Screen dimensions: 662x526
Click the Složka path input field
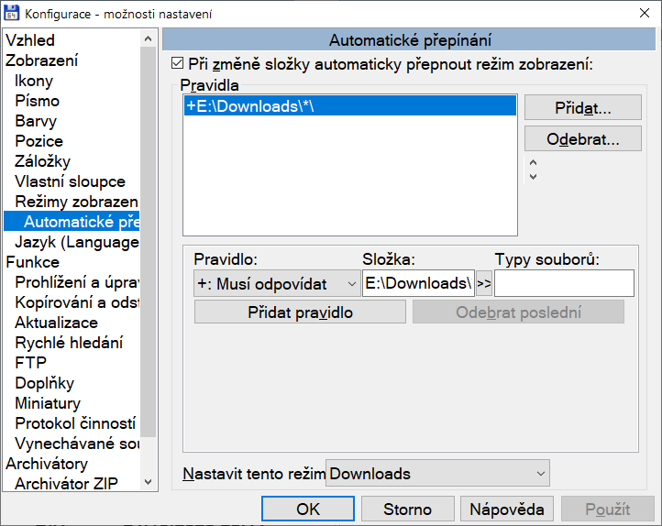[418, 284]
